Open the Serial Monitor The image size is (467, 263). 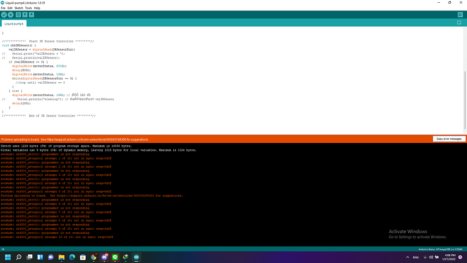coord(460,14)
